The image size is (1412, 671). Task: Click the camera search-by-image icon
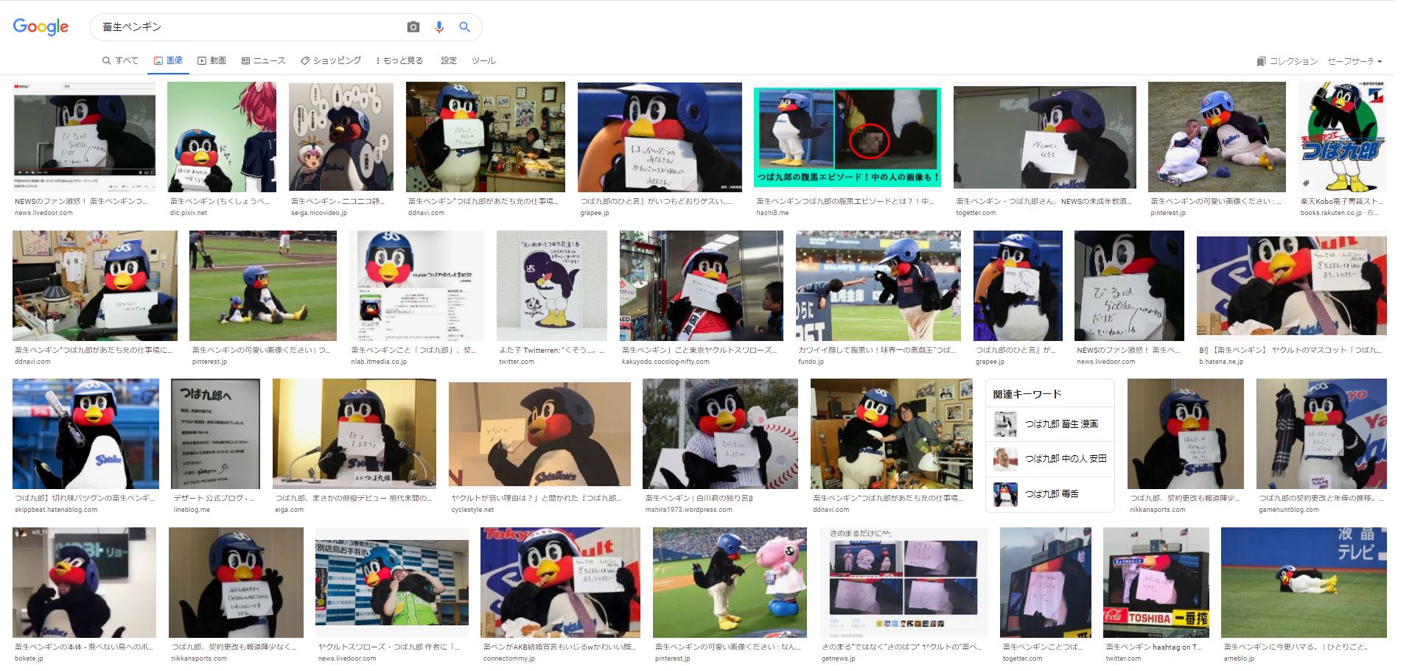pyautogui.click(x=413, y=27)
